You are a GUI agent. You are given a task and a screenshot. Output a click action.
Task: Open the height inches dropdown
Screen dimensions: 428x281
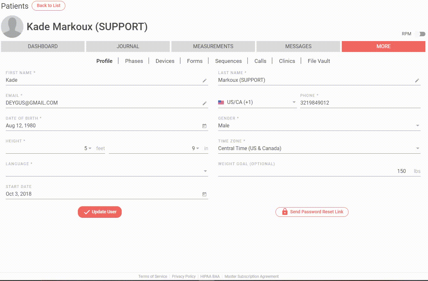[x=197, y=149]
